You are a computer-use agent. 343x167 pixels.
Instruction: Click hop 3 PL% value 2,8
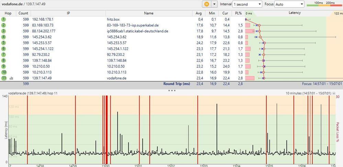[240, 31]
